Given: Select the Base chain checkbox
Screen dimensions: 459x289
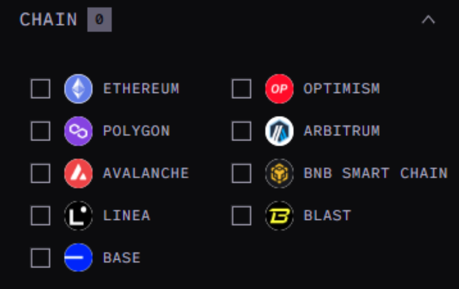Looking at the screenshot, I should (40, 258).
